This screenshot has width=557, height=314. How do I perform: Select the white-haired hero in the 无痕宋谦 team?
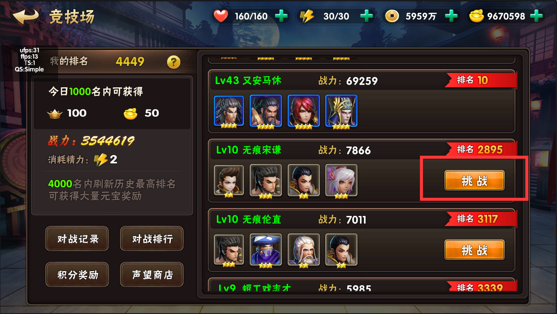(x=341, y=180)
